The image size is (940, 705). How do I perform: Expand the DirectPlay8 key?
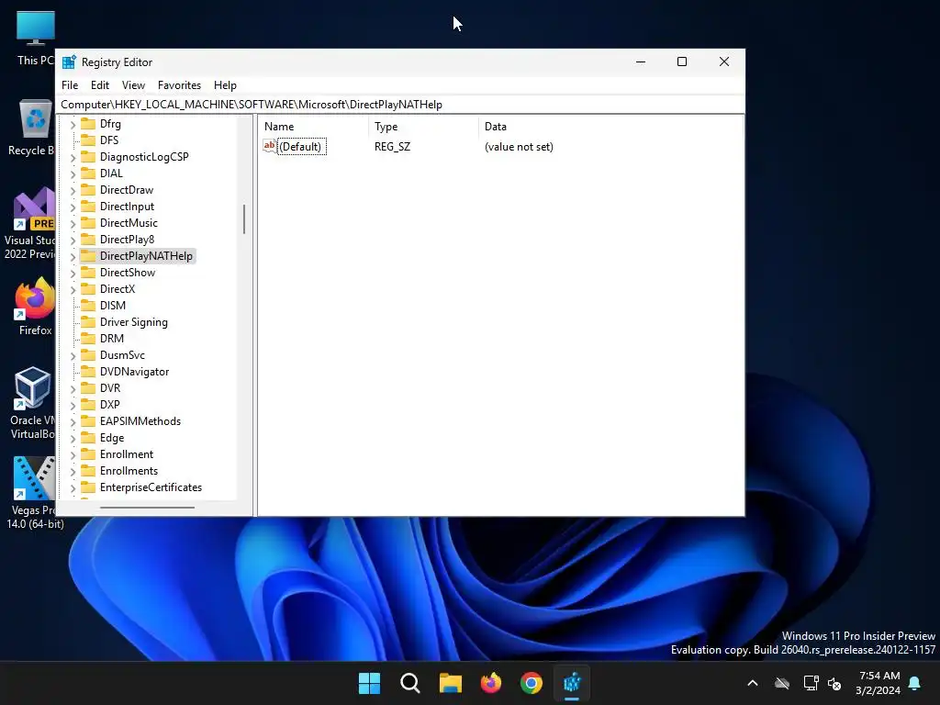coord(73,241)
